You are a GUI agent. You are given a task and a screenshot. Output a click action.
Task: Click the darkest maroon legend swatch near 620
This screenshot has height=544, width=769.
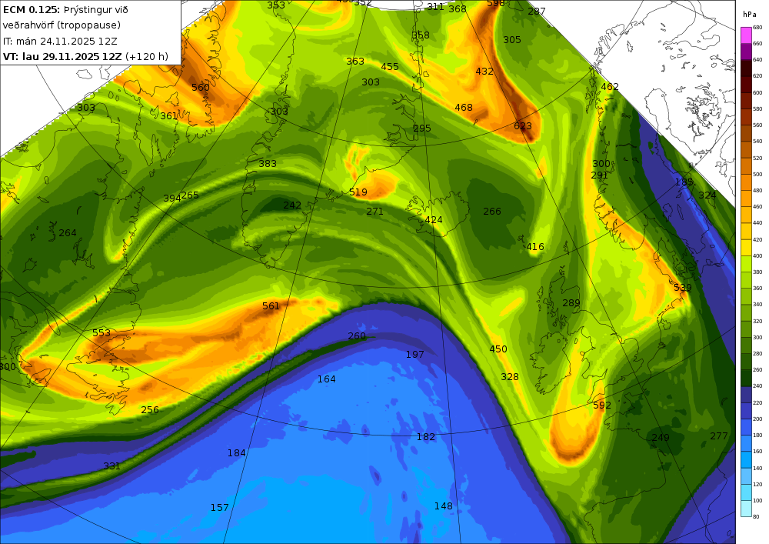(745, 68)
